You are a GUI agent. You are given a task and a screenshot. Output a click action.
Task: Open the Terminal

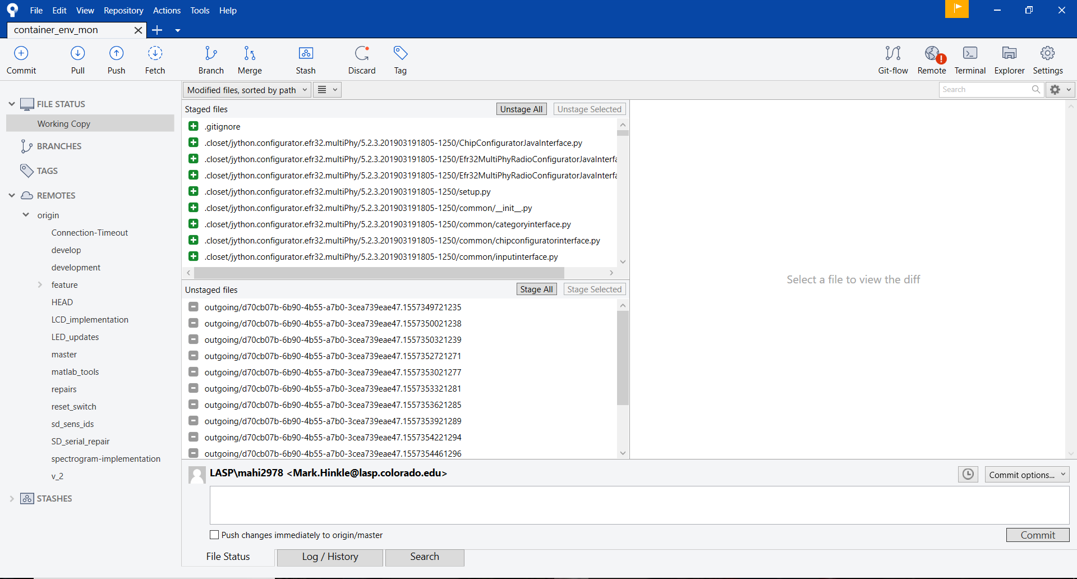[970, 59]
